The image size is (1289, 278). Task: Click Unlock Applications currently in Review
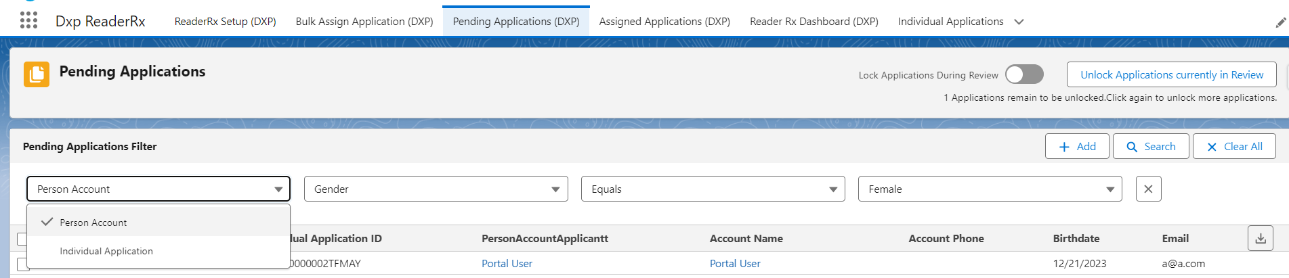(1171, 74)
